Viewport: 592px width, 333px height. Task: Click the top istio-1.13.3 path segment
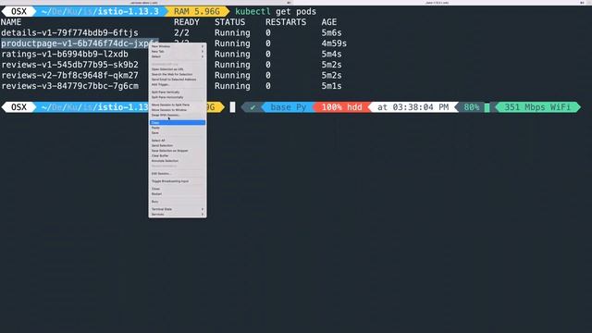tap(129, 12)
